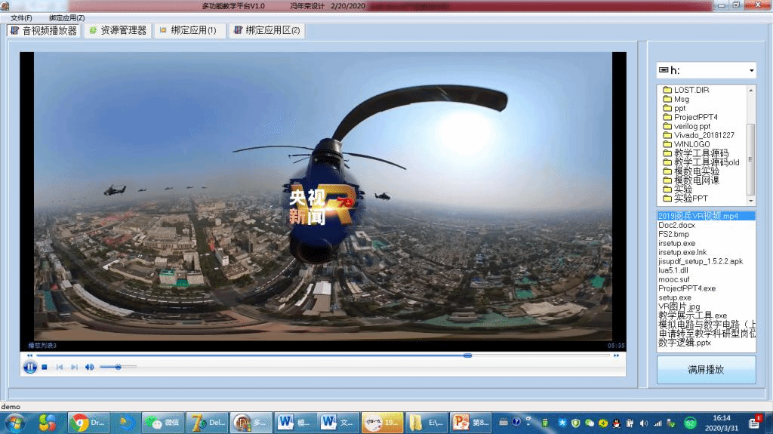Image resolution: width=773 pixels, height=434 pixels.
Task: Select mooc.suf in file list
Action: pyautogui.click(x=674, y=279)
